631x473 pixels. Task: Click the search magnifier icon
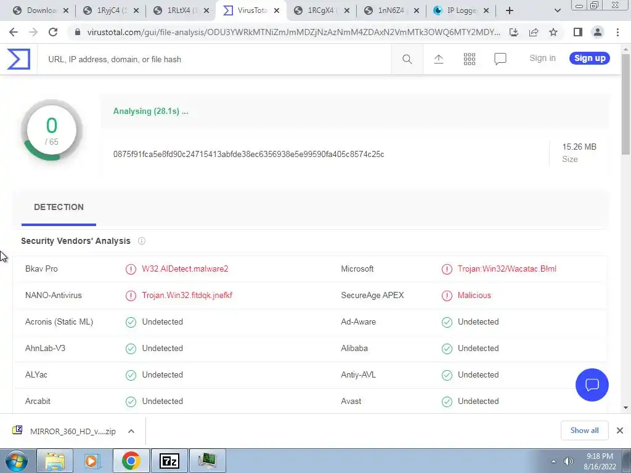[x=407, y=59]
